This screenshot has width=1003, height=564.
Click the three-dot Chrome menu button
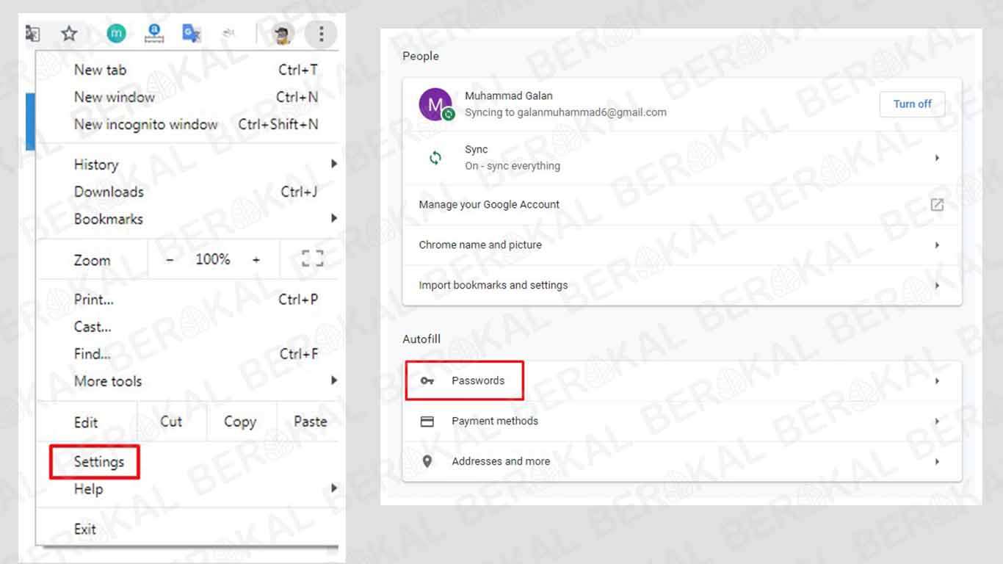point(321,34)
